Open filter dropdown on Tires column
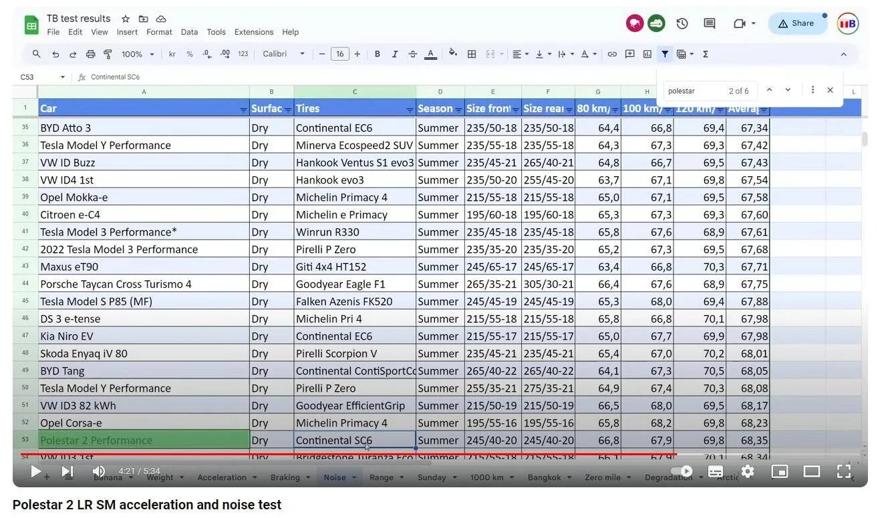This screenshot has height=518, width=880. tap(410, 109)
